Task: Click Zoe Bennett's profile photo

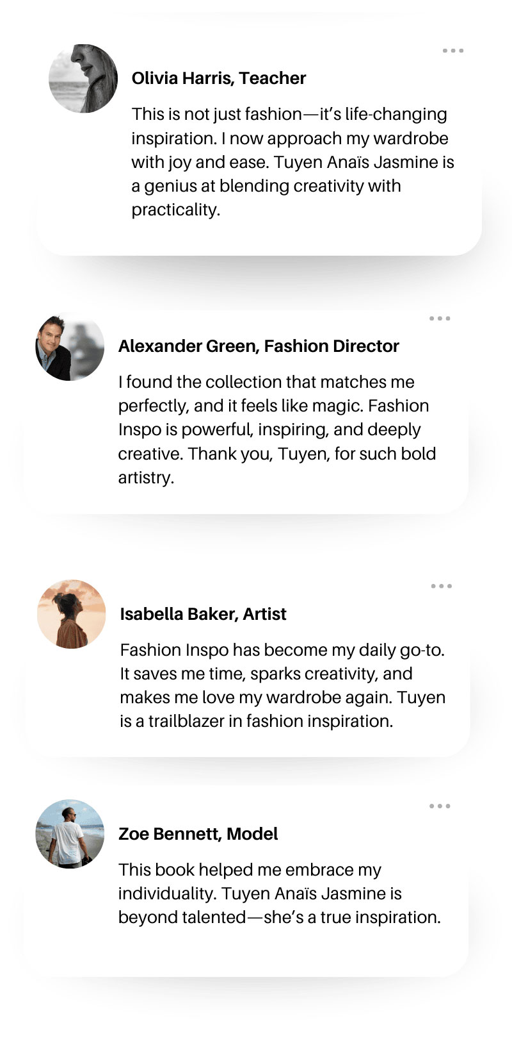Action: click(x=70, y=834)
